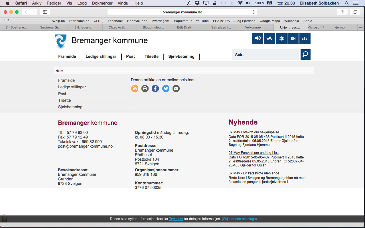365x228 pixels.
Task: Open Ledige stillingar in the top navigation
Action: [x=101, y=56]
